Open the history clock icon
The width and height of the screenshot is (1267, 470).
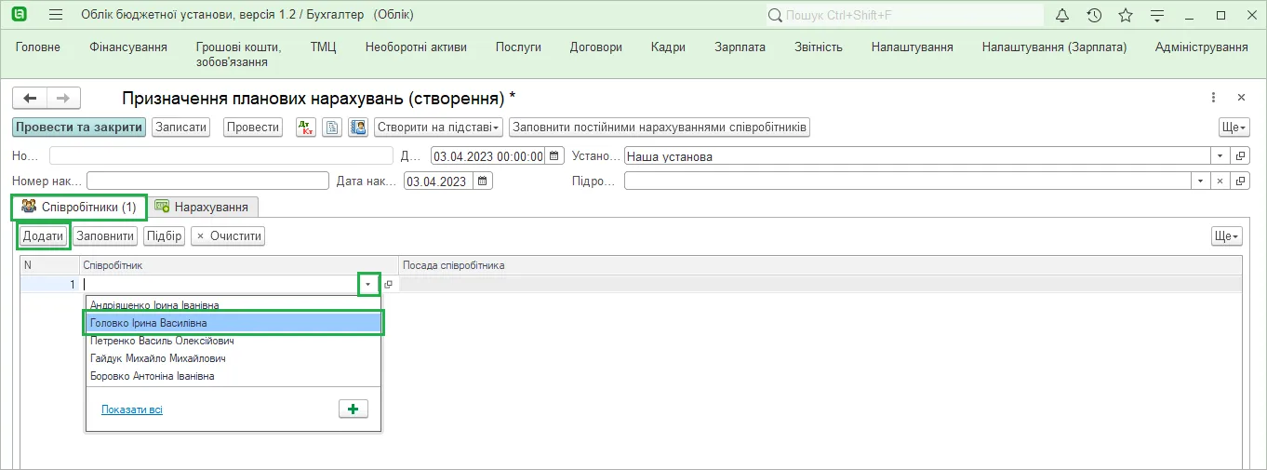click(x=1094, y=15)
